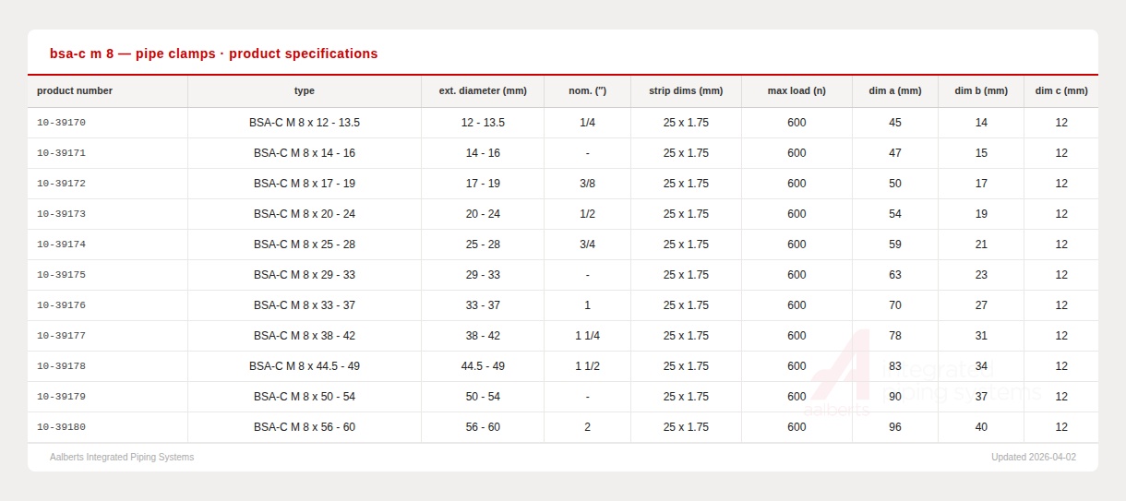Select type cell BSA-C M 8 x 44.5 - 49
The image size is (1126, 501).
(x=305, y=366)
